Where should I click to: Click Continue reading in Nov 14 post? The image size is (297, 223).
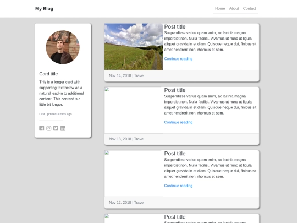tap(178, 59)
